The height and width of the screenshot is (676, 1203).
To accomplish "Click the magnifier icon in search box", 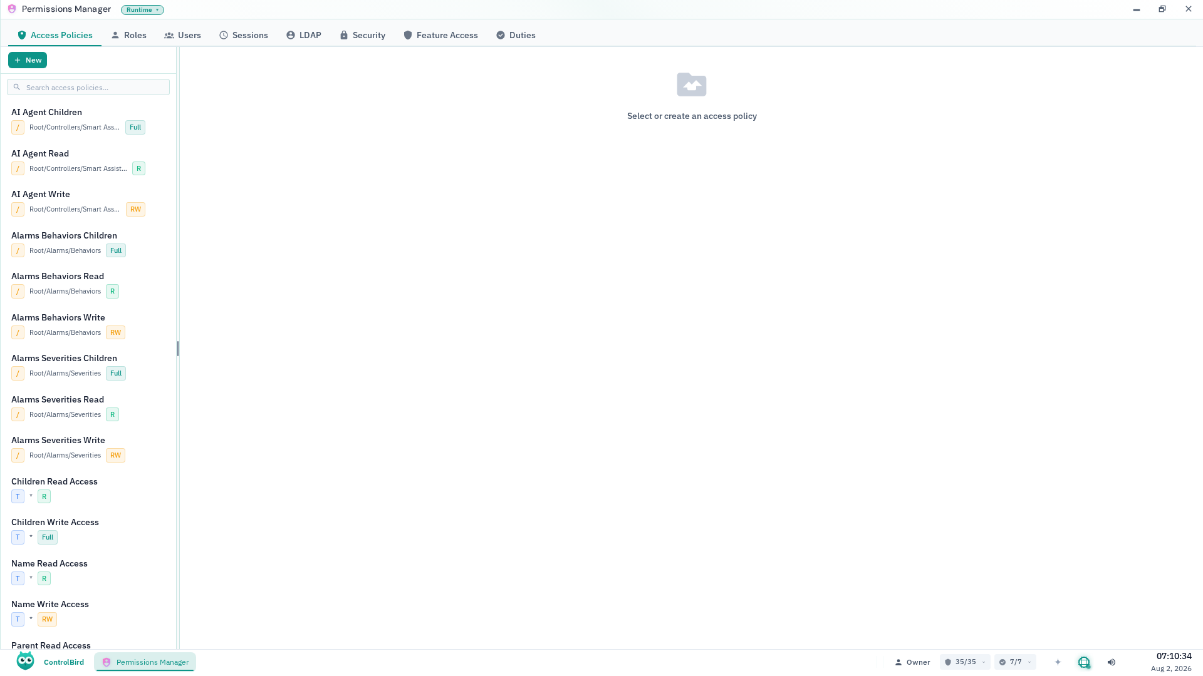I will pyautogui.click(x=17, y=87).
